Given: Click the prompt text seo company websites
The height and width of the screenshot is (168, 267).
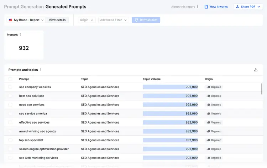Looking at the screenshot, I should pyautogui.click(x=35, y=87).
